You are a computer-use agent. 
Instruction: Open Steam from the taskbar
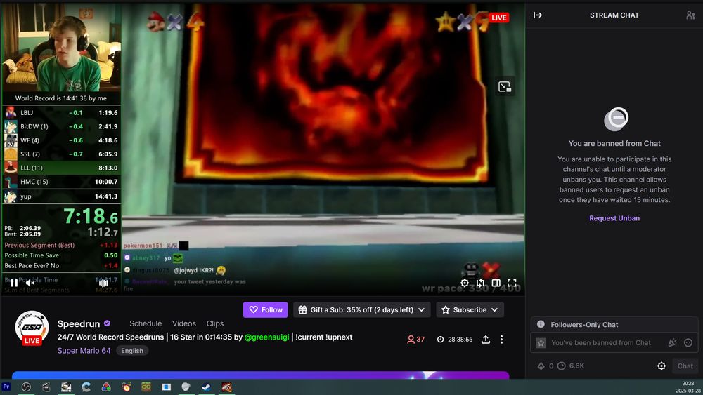pyautogui.click(x=206, y=387)
